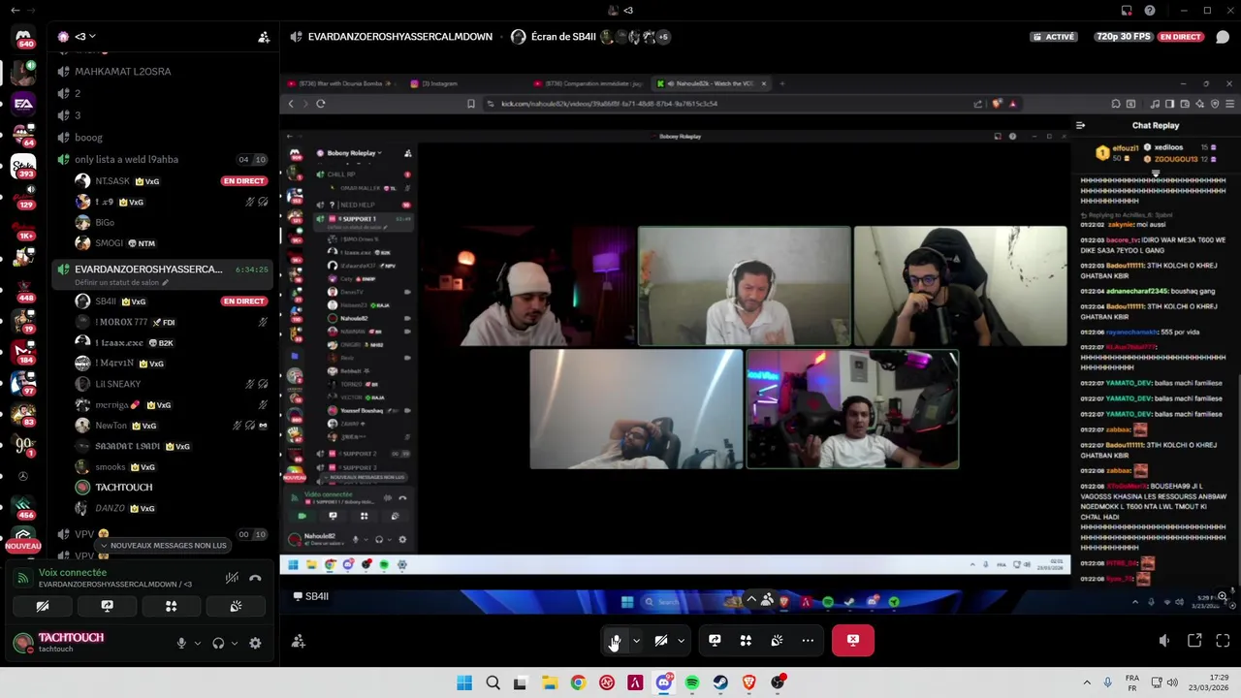Select the MAHKAMAT L2OSRA voice channel
Viewport: 1241px width, 698px height.
tap(123, 72)
